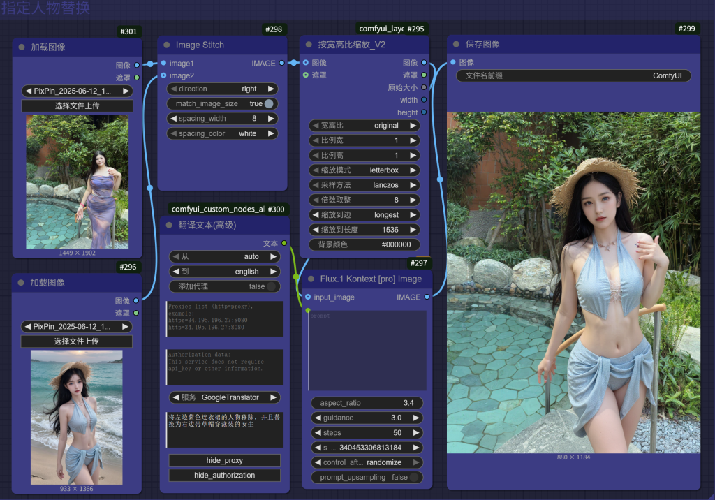Toggle the 添加代理 switch
Viewport: 715px width, 500px height.
tap(272, 286)
